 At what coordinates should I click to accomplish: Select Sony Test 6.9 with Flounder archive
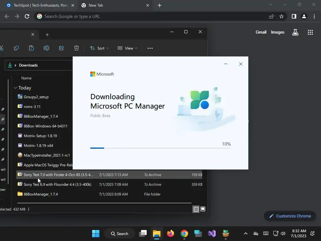point(57,185)
